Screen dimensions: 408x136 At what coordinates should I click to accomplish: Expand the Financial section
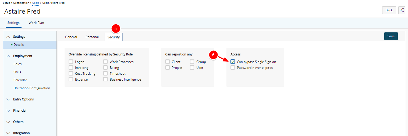[8, 111]
